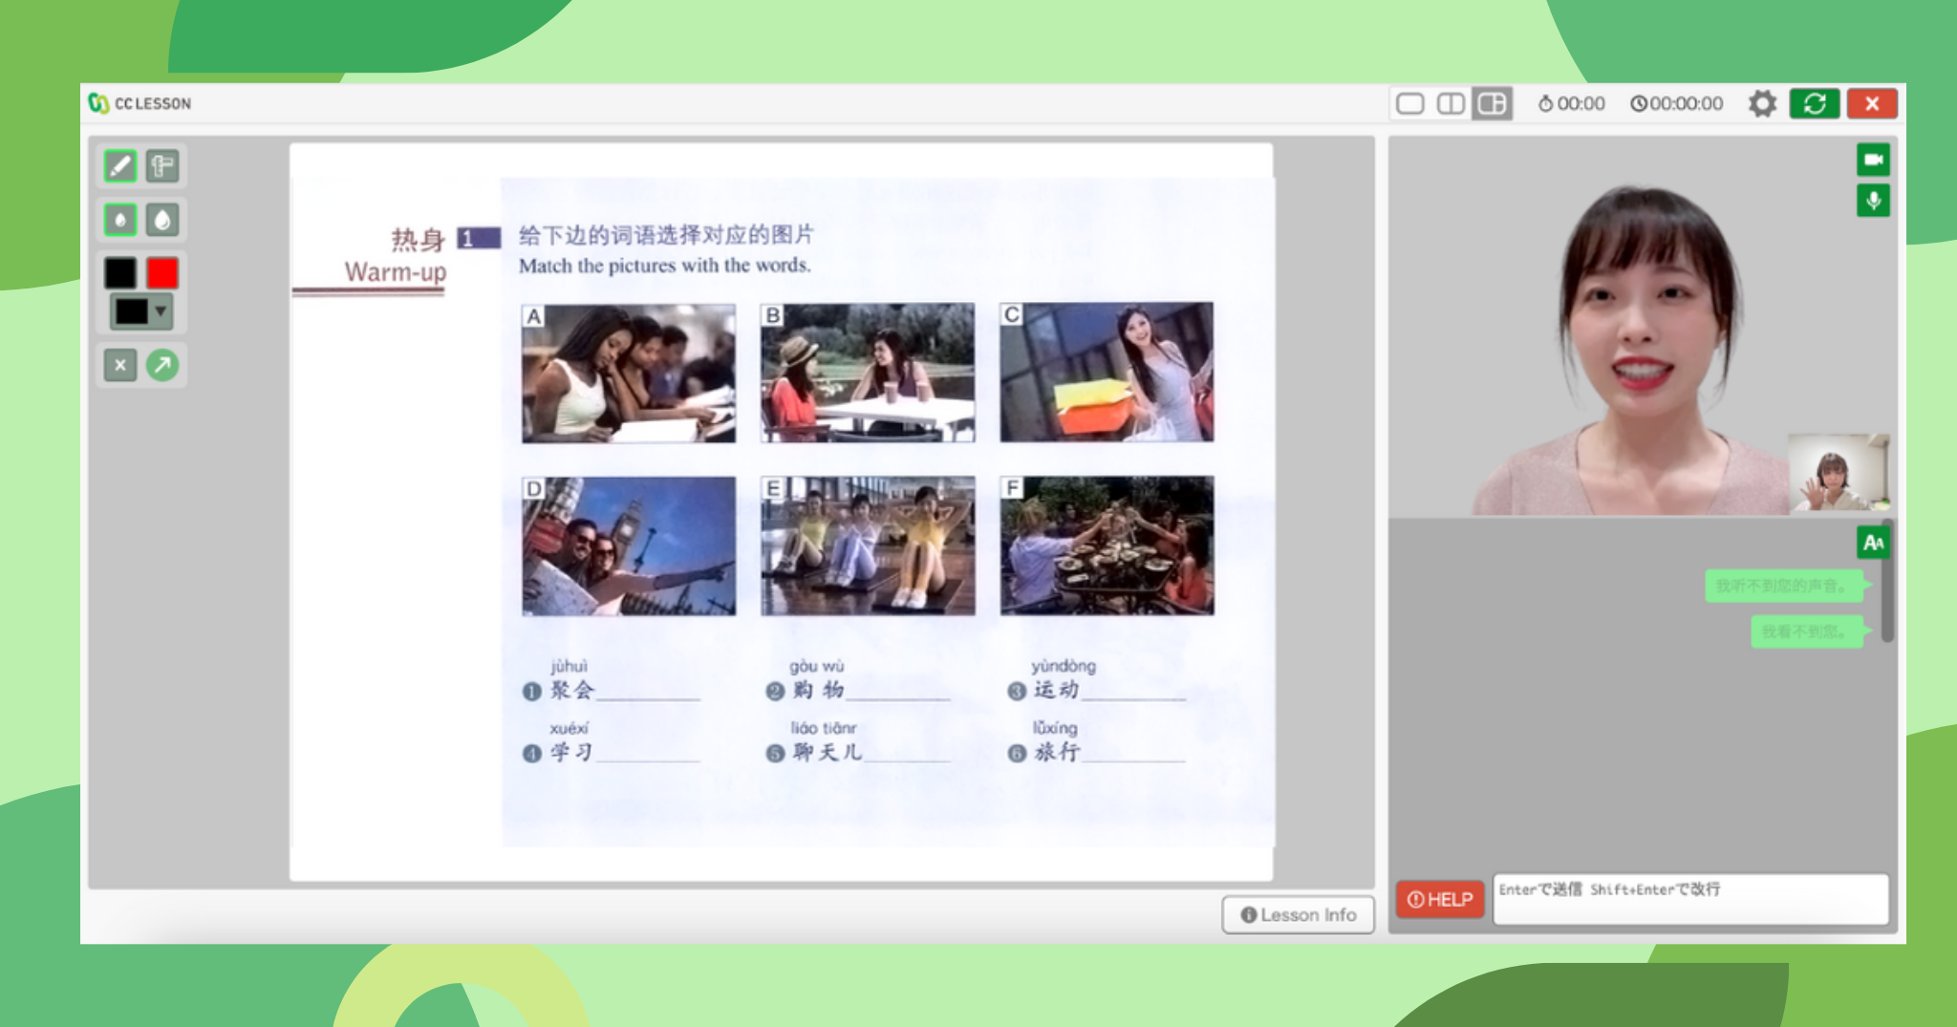Select the text tool beside the pen
This screenshot has width=1957, height=1027.
(162, 166)
